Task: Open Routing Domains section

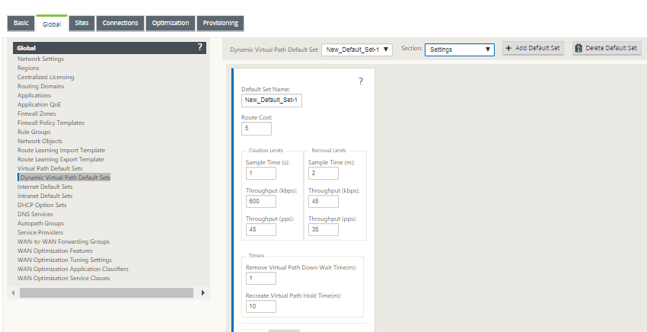Action: pyautogui.click(x=40, y=86)
